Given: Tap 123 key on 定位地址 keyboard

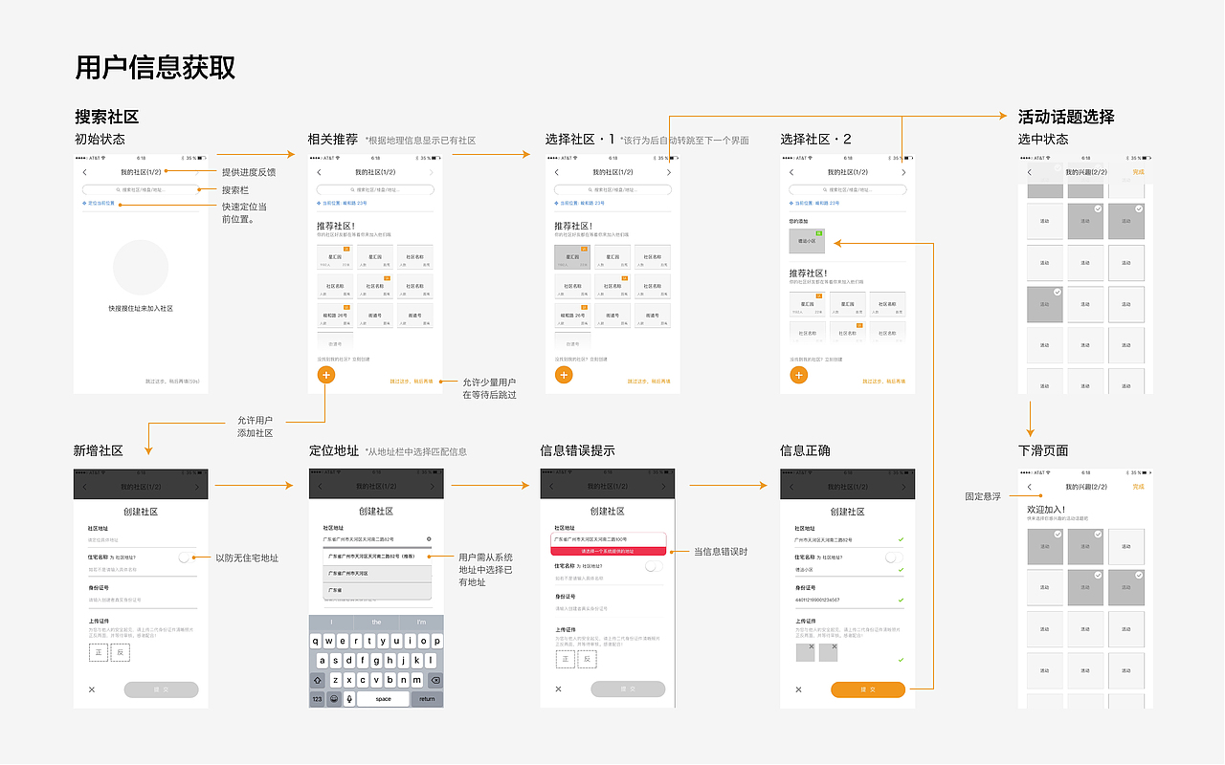Looking at the screenshot, I should [318, 699].
